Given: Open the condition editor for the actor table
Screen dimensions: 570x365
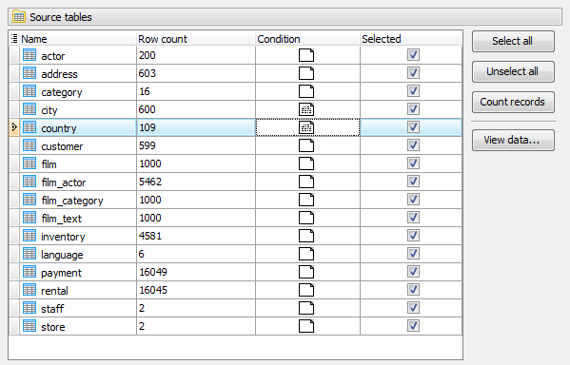Looking at the screenshot, I should [x=306, y=55].
